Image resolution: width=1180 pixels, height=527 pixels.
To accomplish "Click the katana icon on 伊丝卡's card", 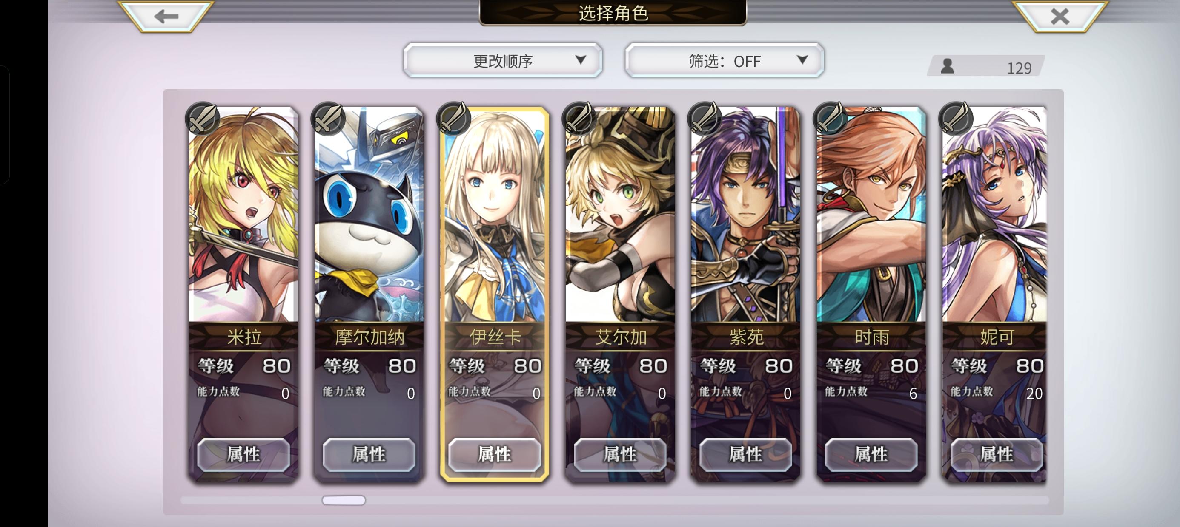I will coord(453,119).
